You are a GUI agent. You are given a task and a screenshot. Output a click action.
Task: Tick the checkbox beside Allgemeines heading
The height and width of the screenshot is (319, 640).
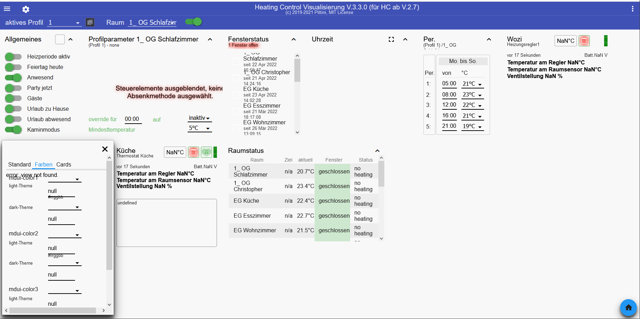tap(60, 39)
